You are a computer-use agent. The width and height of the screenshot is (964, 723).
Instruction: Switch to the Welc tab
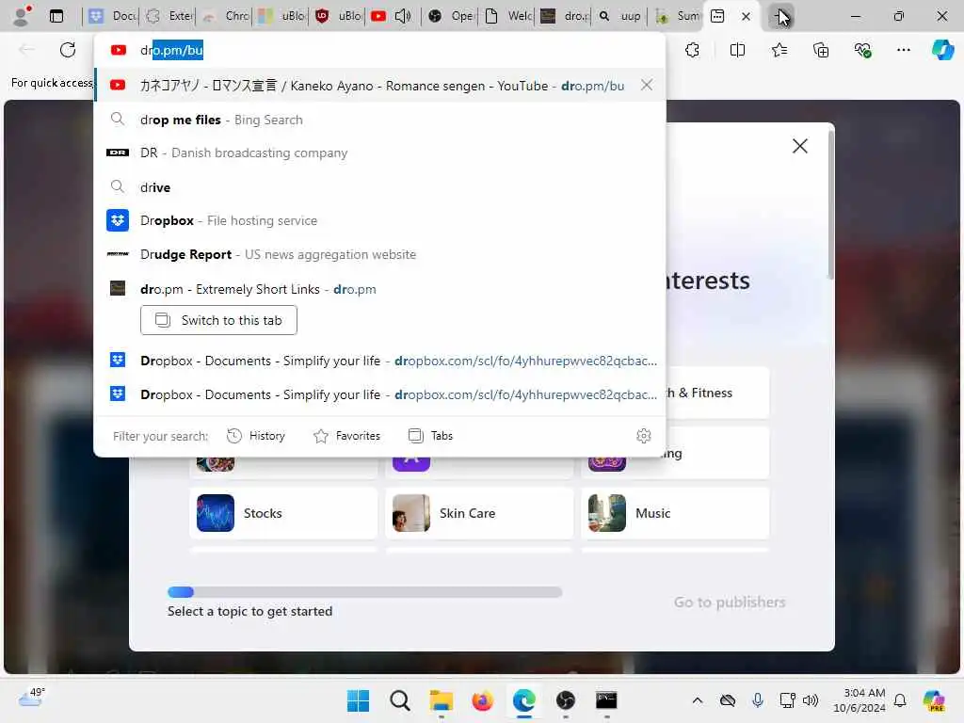click(x=507, y=16)
